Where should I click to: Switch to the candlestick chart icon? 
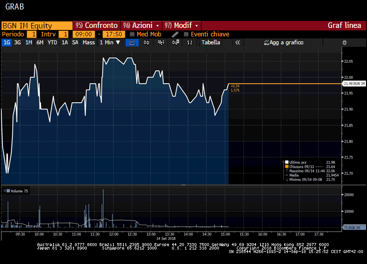tap(146, 43)
